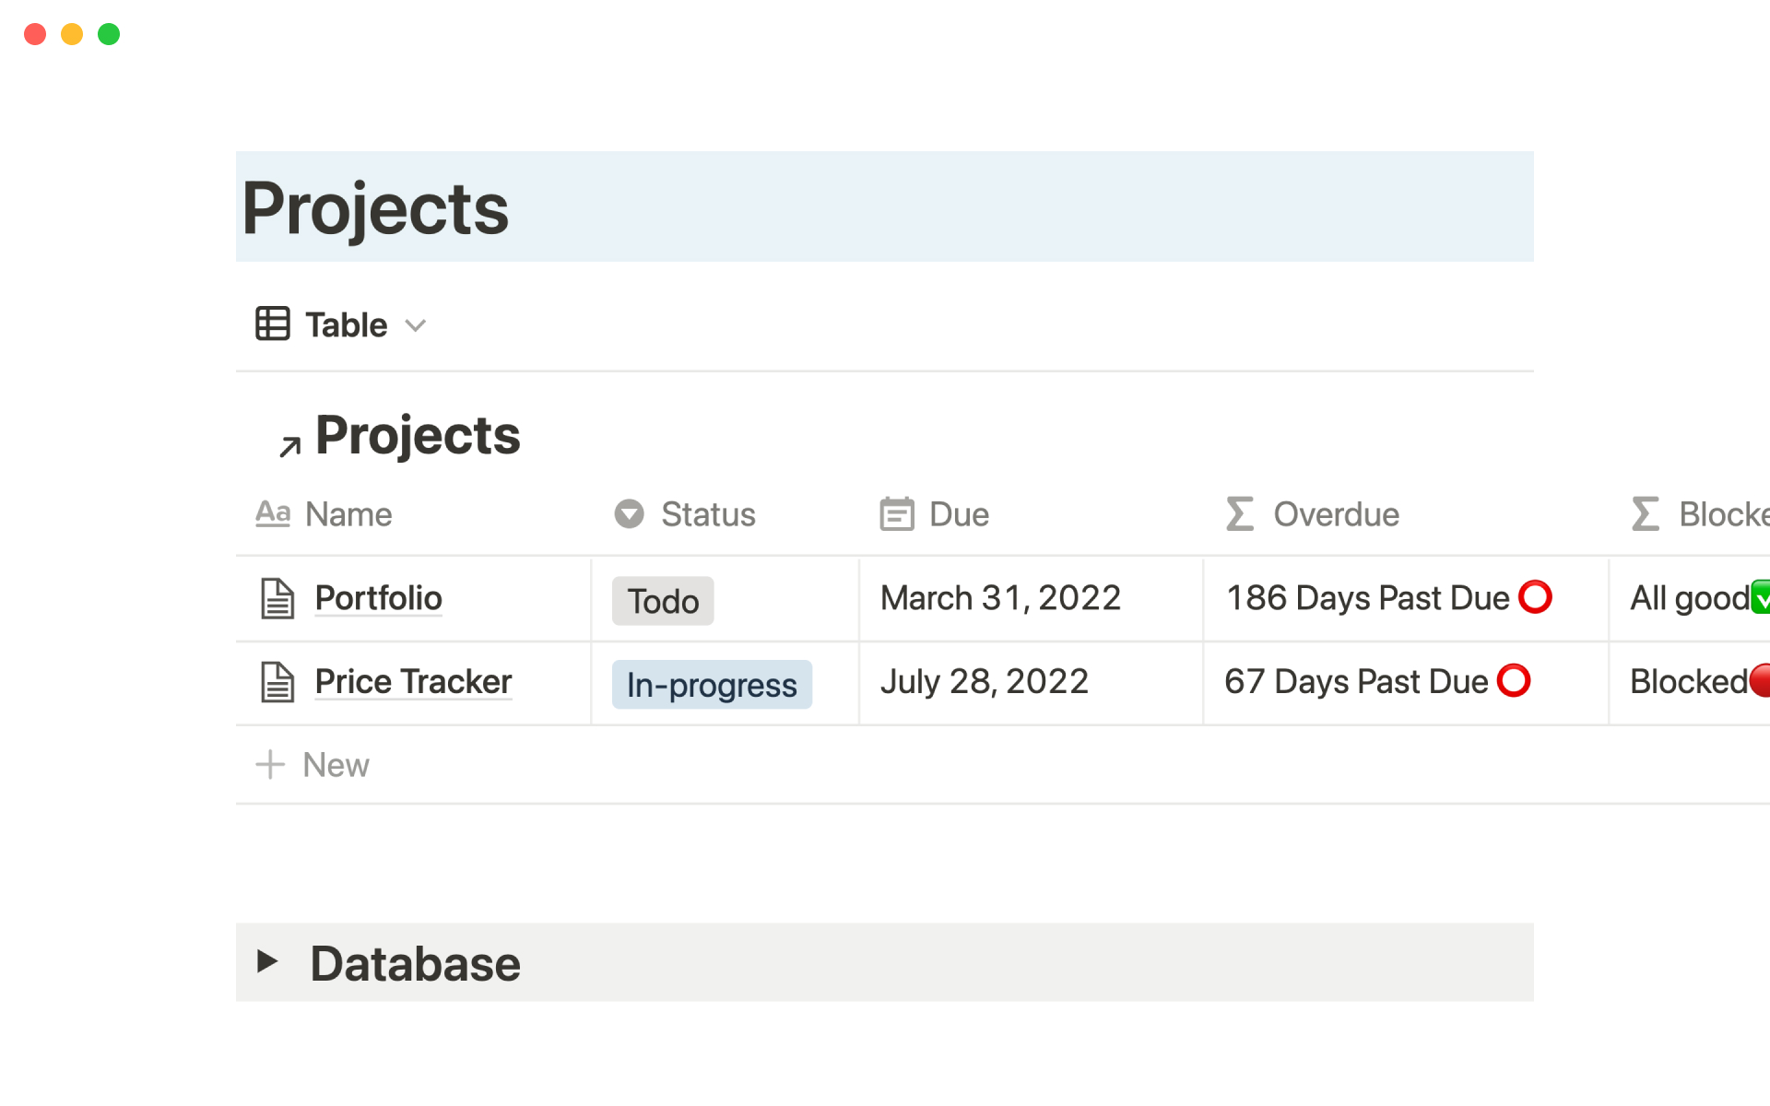Click the Status column select icon
This screenshot has height=1106, width=1770.
630,514
